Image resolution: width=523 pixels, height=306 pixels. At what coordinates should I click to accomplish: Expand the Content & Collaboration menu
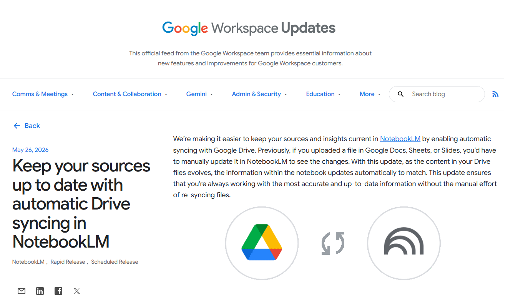(130, 94)
